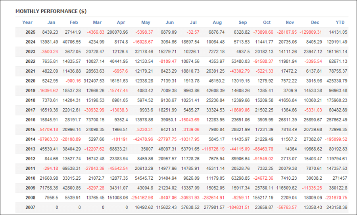Select the Mar column header

click(x=97, y=22)
